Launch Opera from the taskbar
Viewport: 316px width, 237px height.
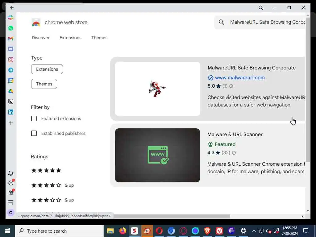point(159,231)
